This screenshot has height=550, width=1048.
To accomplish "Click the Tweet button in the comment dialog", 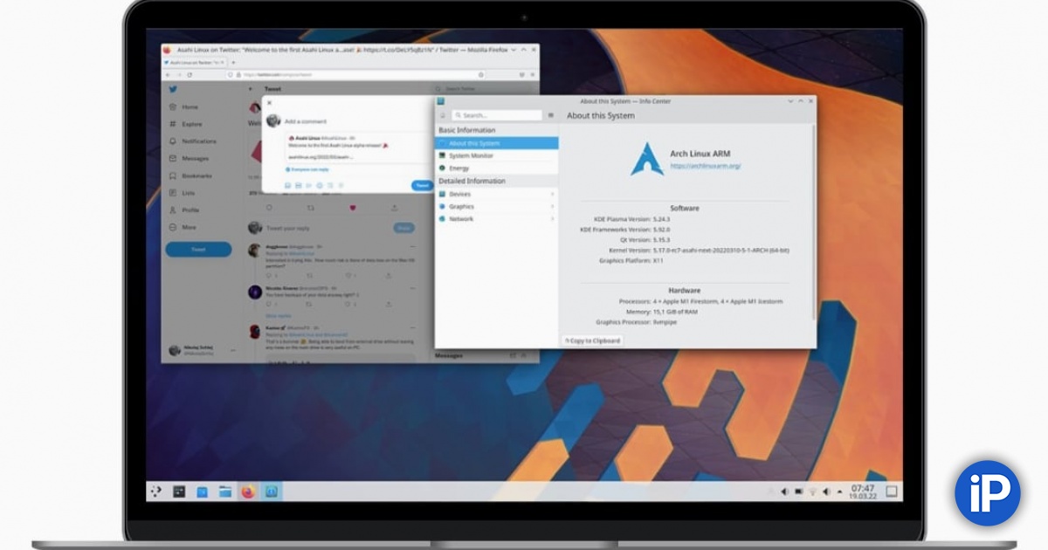I will click(422, 185).
